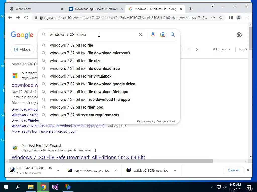Image resolution: width=257 pixels, height=192 pixels.
Task: Switch to the What's New tab
Action: [x=35, y=9]
